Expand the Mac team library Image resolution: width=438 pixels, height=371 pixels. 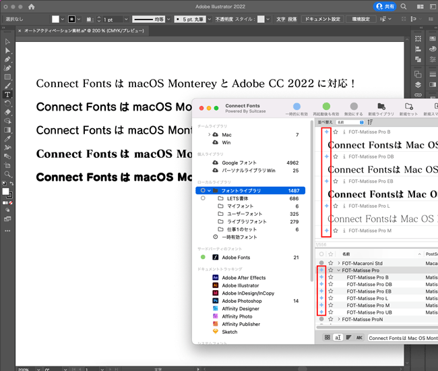coord(209,134)
